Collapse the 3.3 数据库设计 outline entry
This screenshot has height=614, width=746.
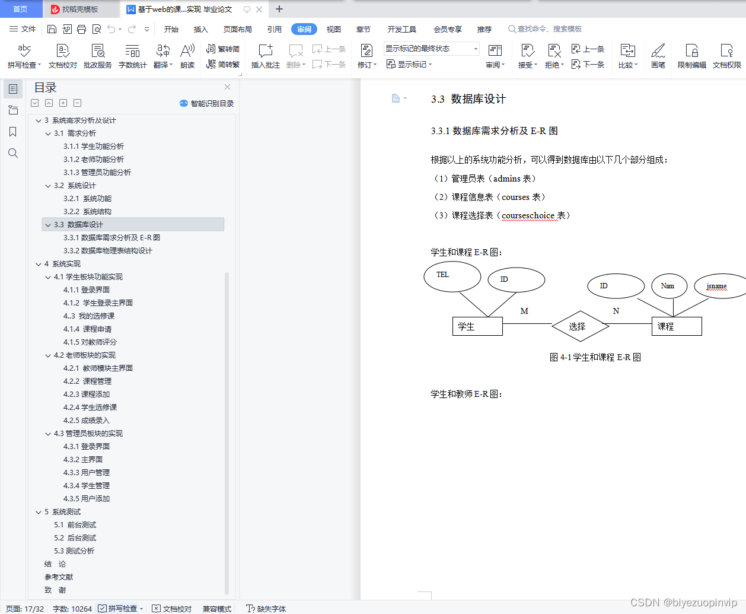[x=47, y=224]
